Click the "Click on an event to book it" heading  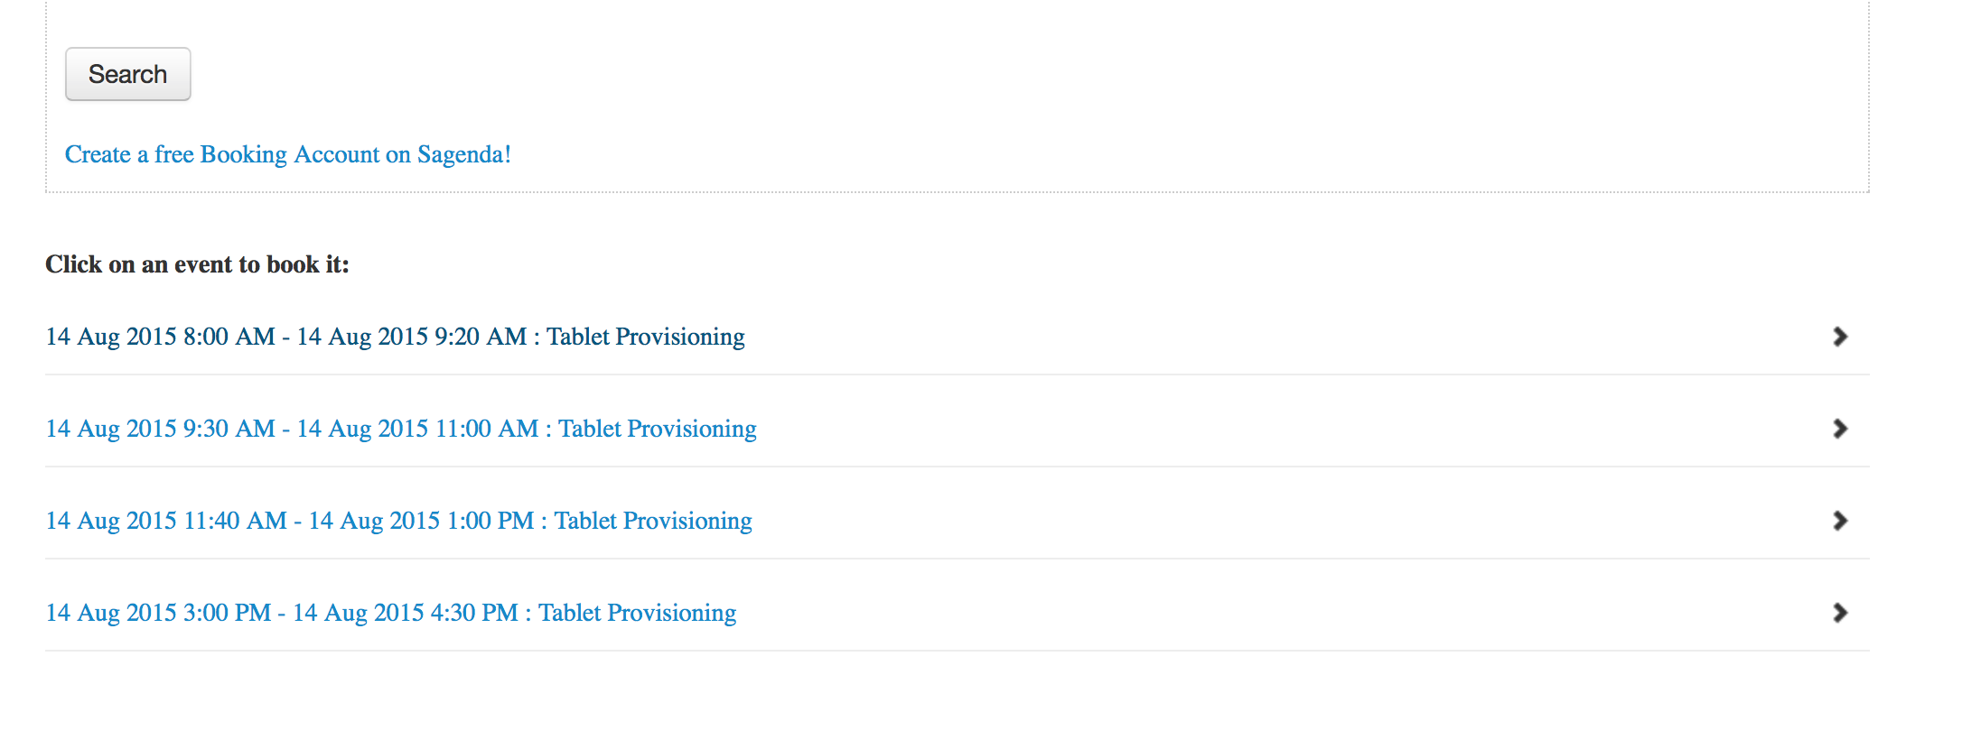(x=197, y=264)
